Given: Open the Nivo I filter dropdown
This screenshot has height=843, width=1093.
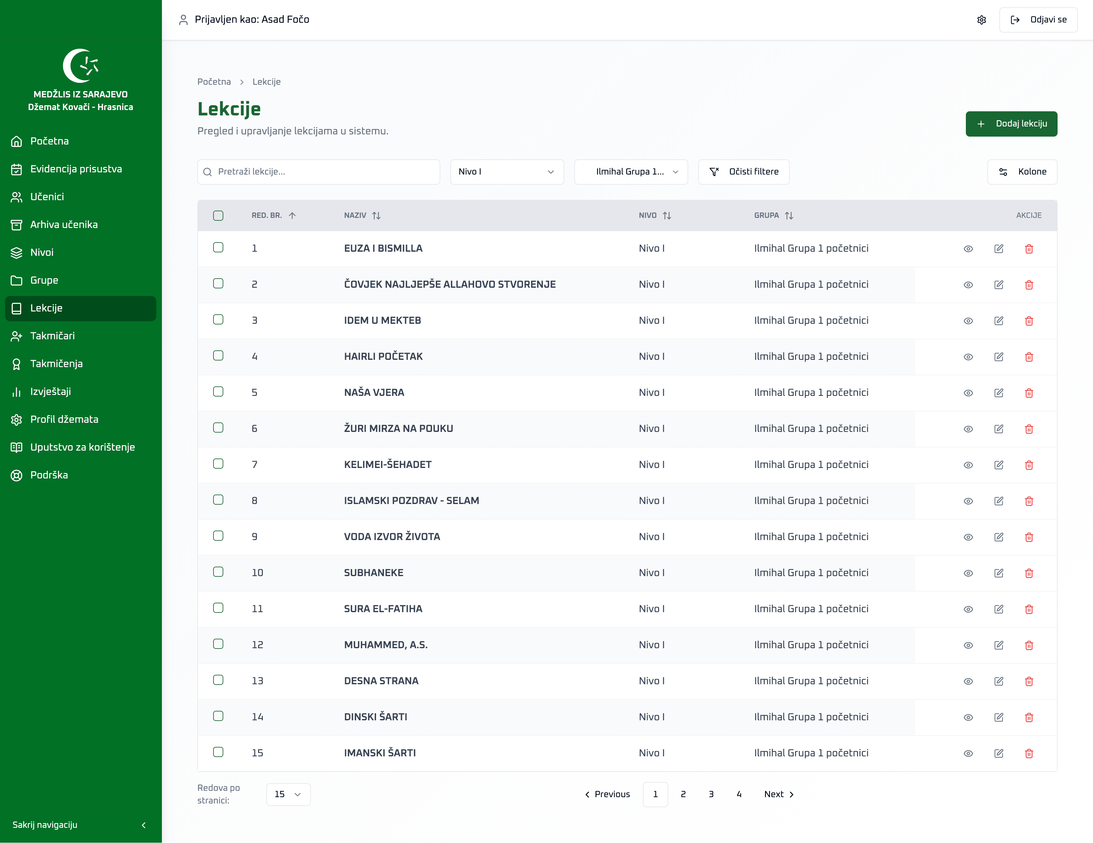Looking at the screenshot, I should (506, 172).
